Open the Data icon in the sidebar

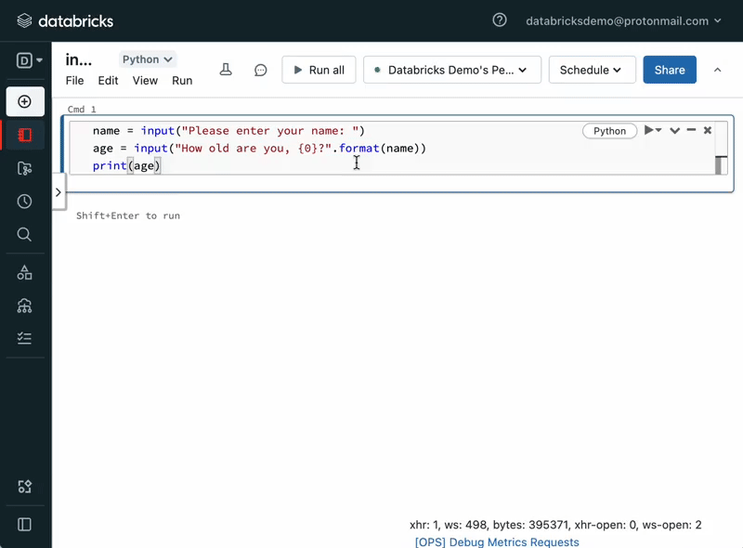pyautogui.click(x=25, y=272)
